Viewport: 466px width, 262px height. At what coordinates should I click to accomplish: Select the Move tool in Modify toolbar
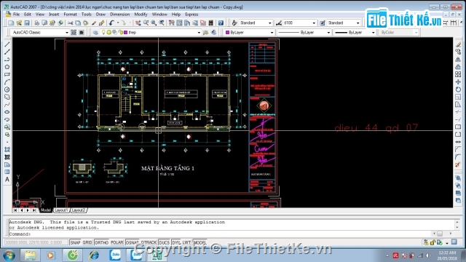click(x=458, y=82)
